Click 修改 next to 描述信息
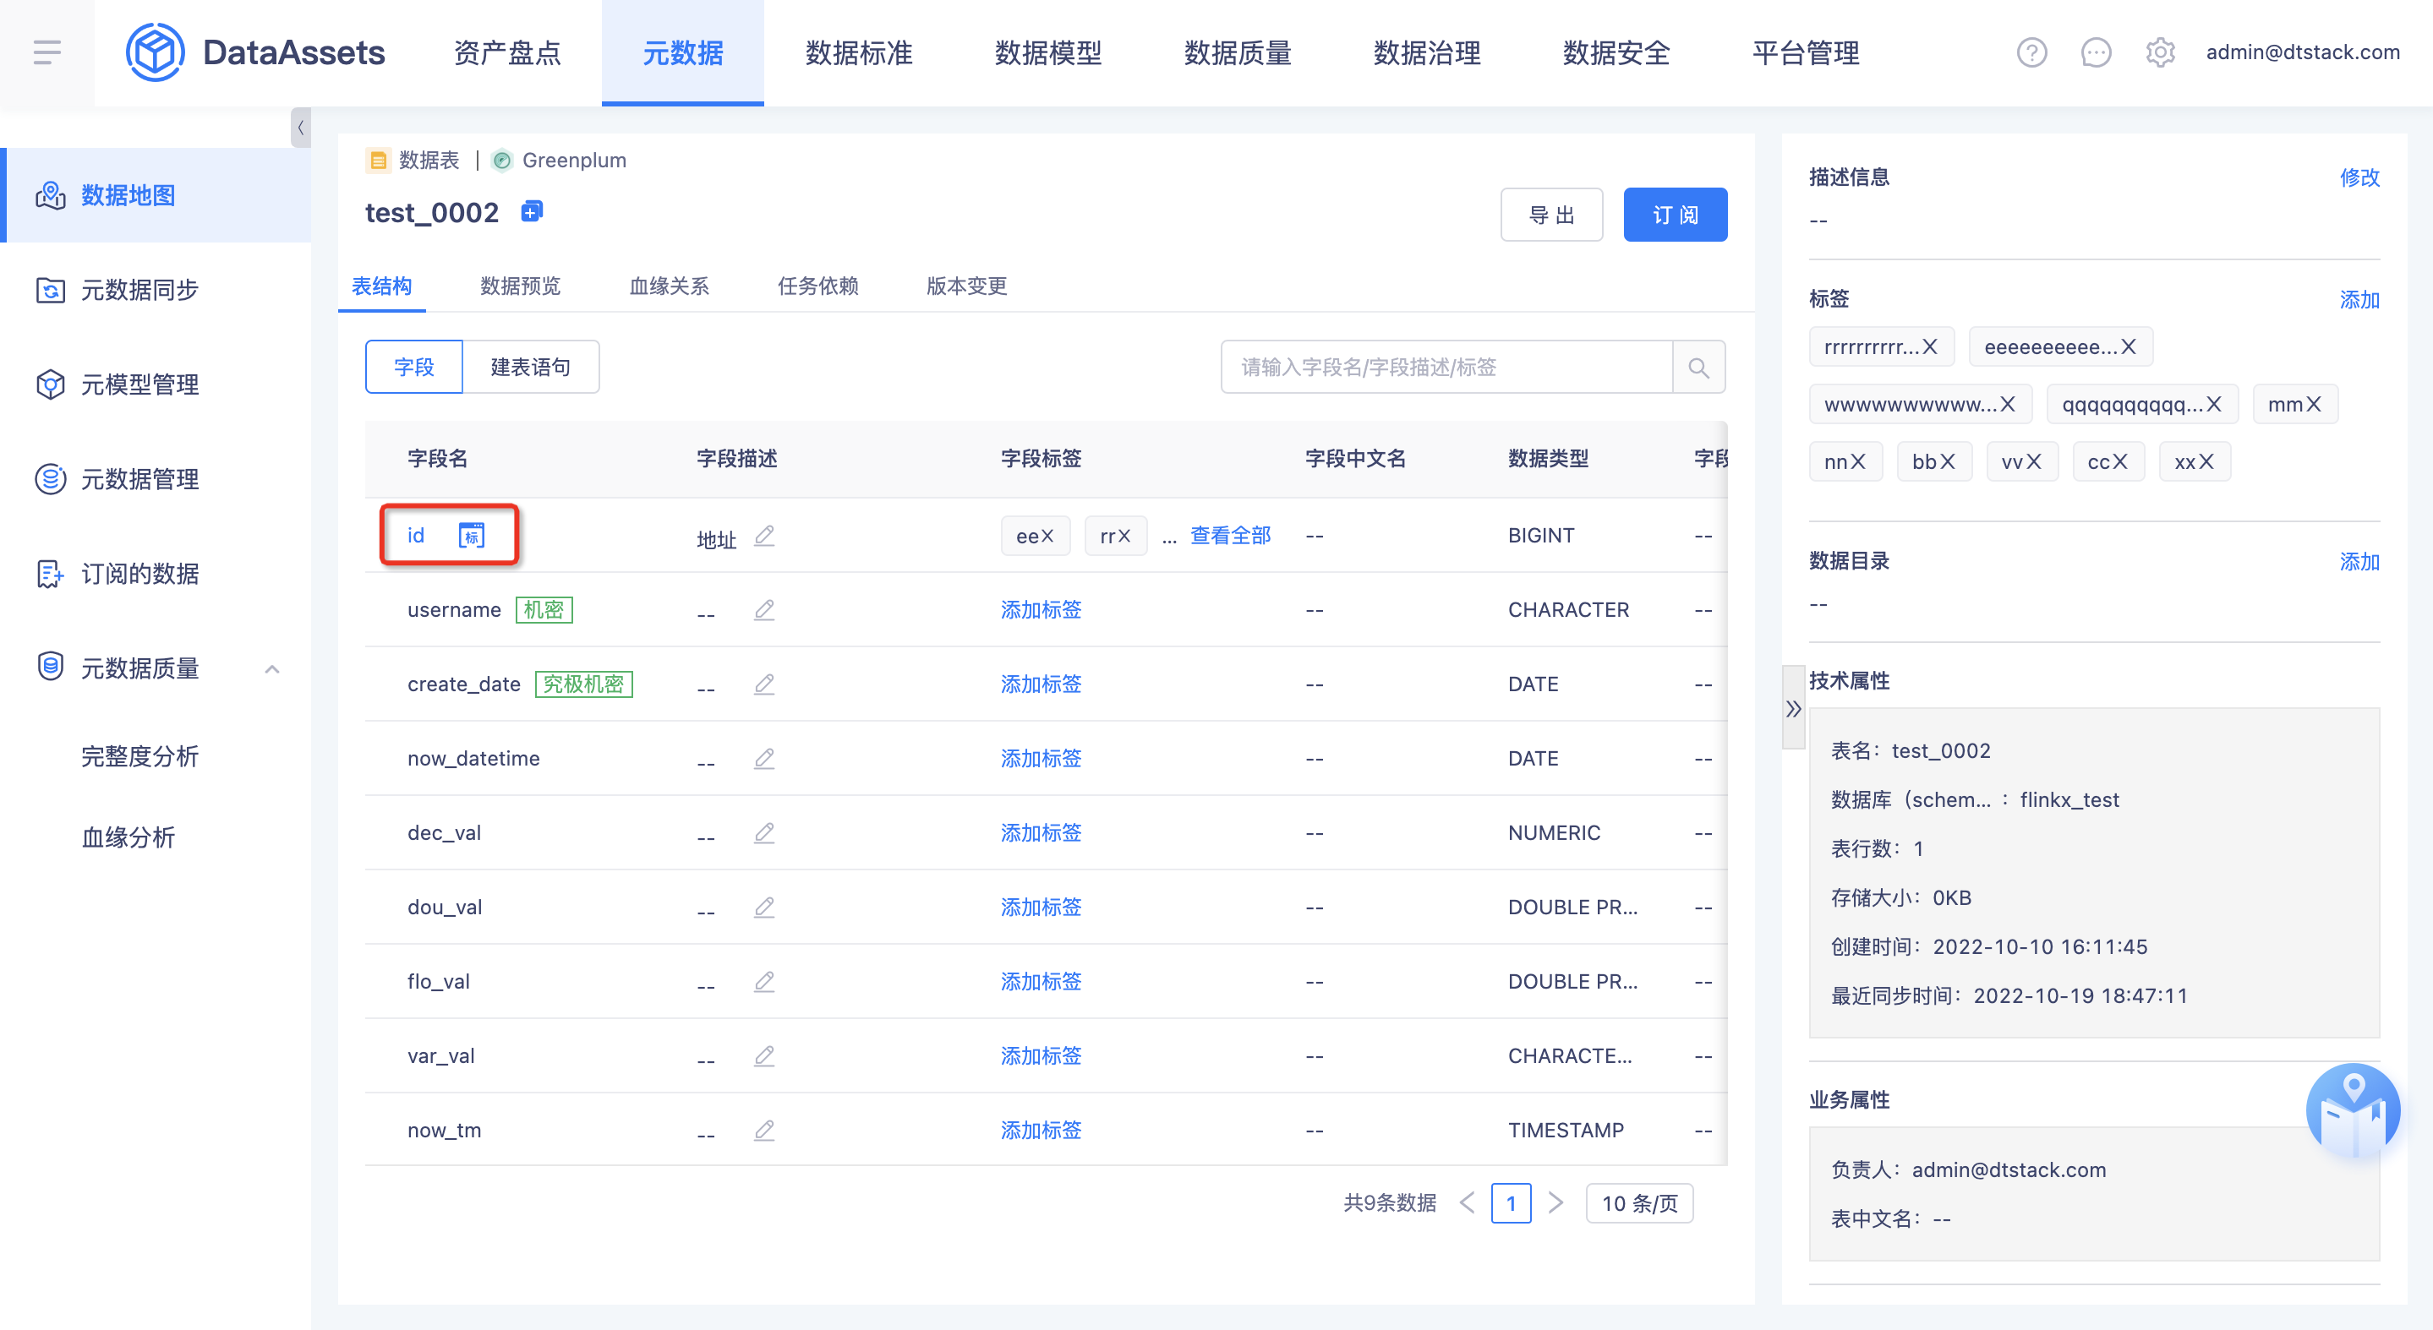 click(2359, 177)
